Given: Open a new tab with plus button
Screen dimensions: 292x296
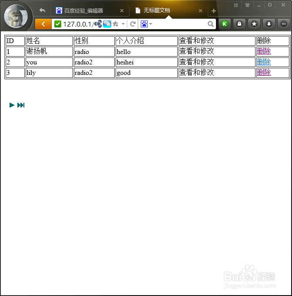Looking at the screenshot, I should pos(214,11).
